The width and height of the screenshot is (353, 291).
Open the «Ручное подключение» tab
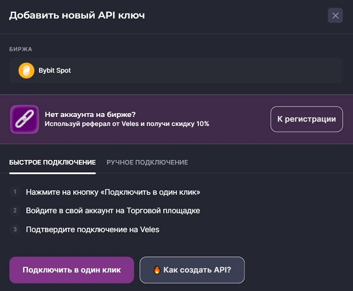point(147,162)
